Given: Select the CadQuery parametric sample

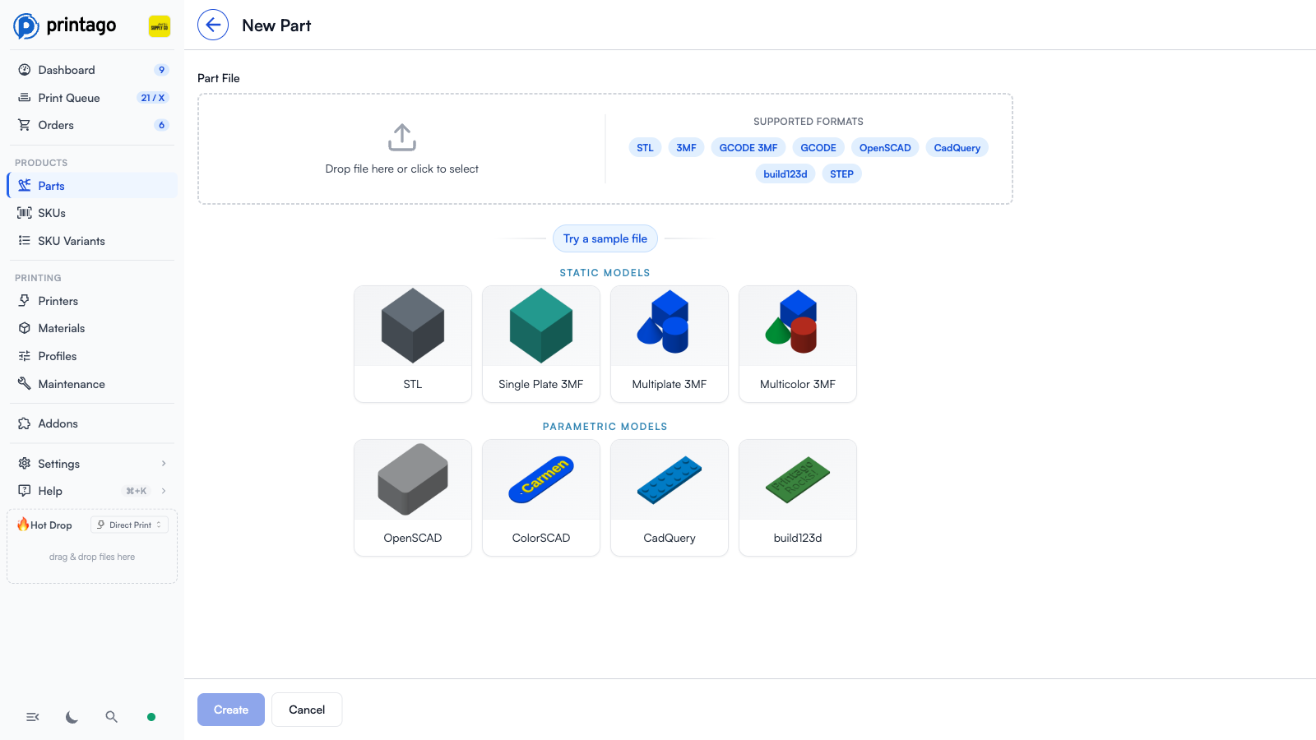Looking at the screenshot, I should tap(670, 497).
